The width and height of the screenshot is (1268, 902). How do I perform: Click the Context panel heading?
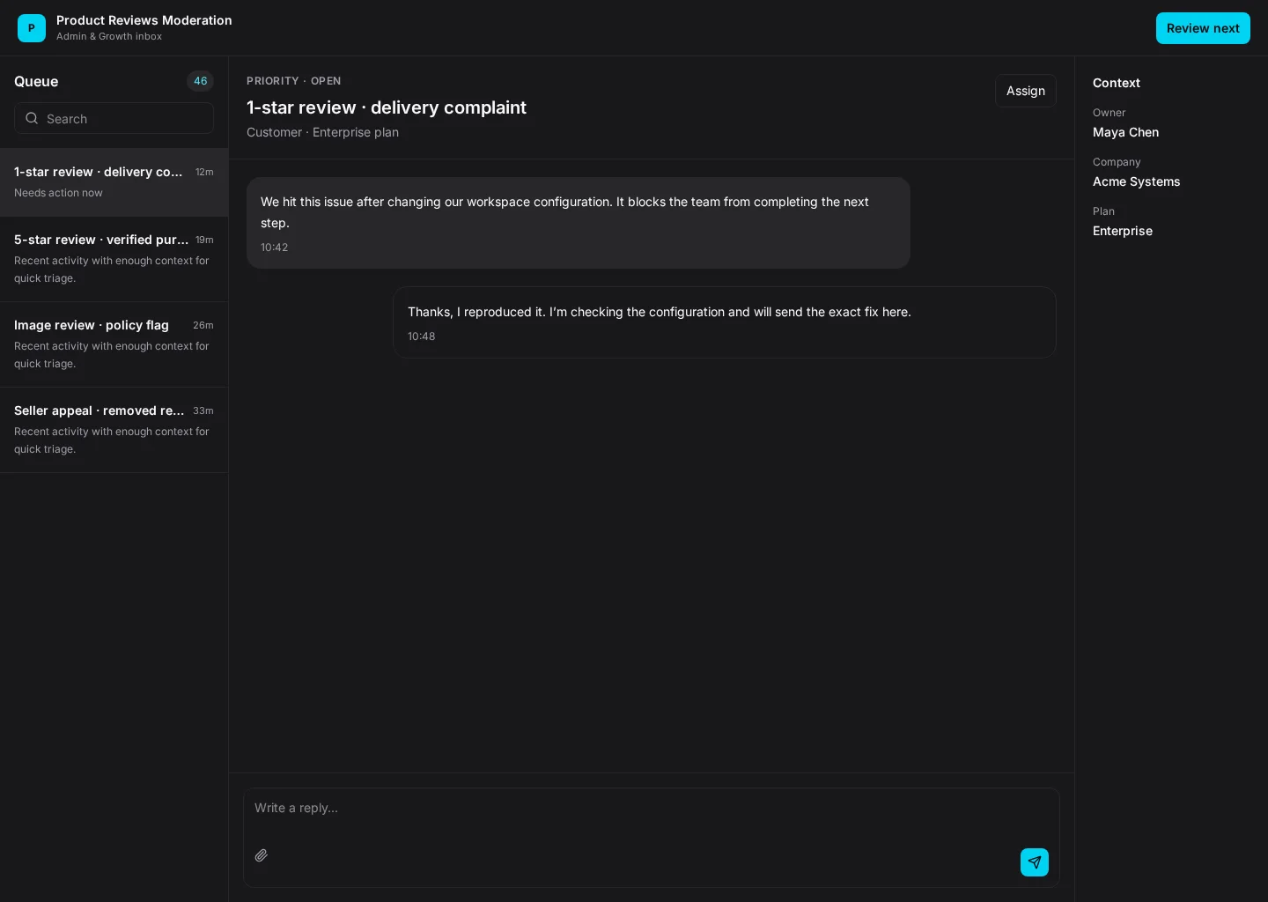(x=1117, y=83)
